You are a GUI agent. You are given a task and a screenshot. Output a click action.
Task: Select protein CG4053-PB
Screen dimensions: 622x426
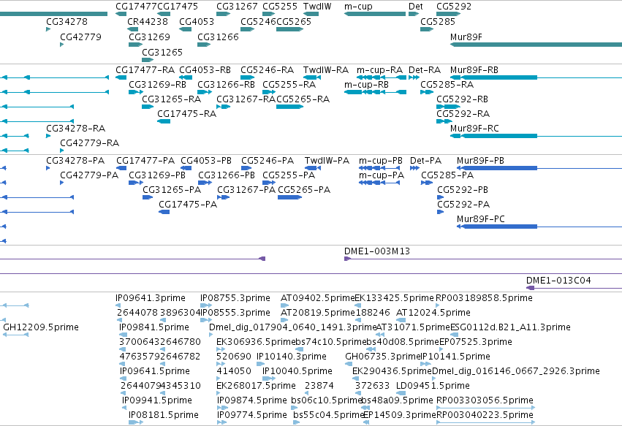click(206, 161)
